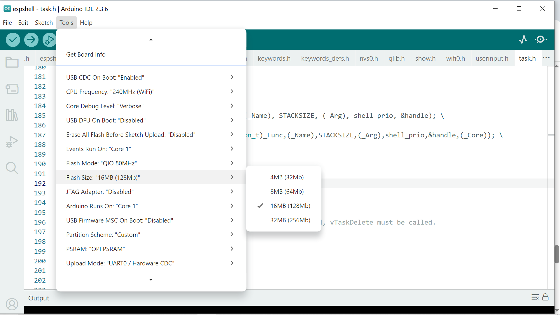Expand the JTAG Adapter submenu
The height and width of the screenshot is (315, 560).
pyautogui.click(x=151, y=192)
